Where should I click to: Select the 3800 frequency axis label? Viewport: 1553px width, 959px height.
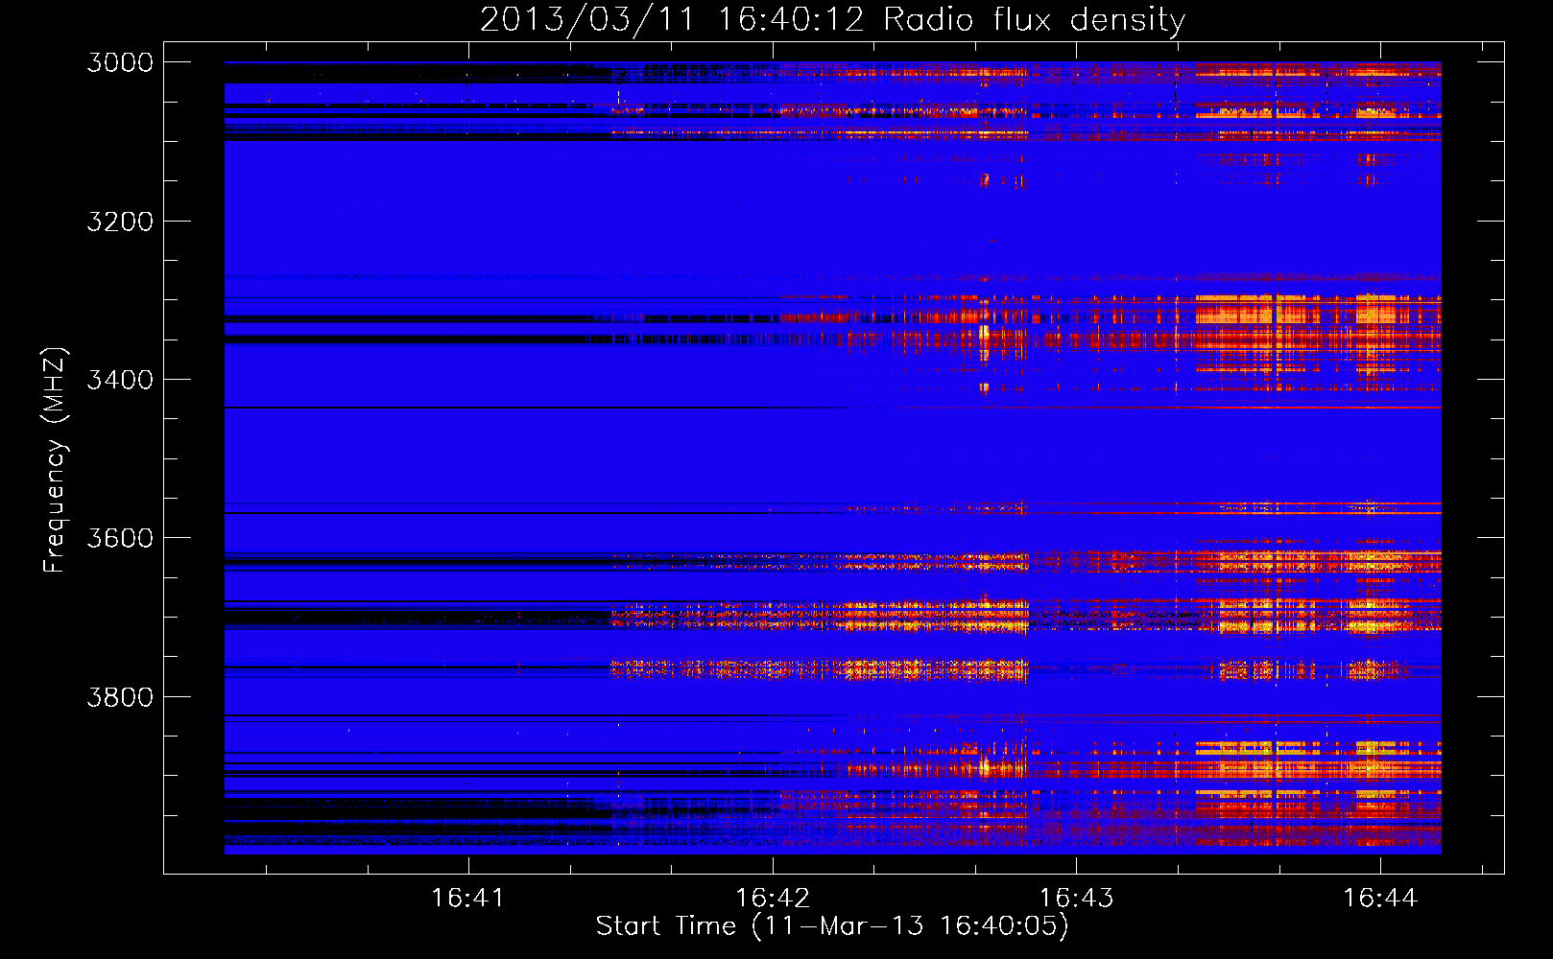click(x=120, y=696)
